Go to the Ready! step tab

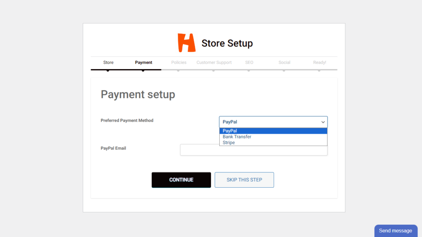(319, 63)
